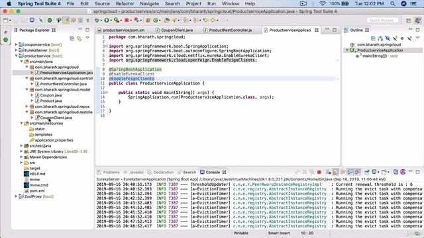Click the Wi-Fi icon in menu bar

coord(323,4)
